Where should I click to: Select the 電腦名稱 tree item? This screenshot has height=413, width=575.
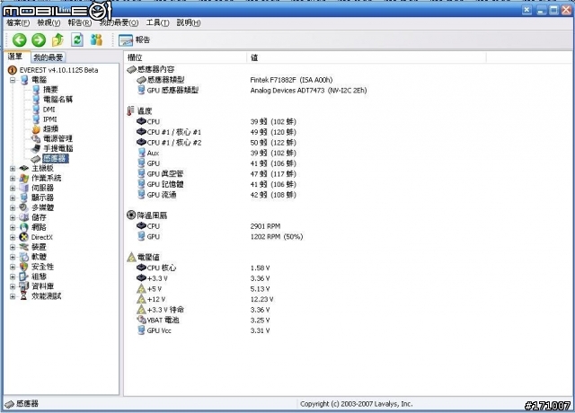(x=57, y=100)
